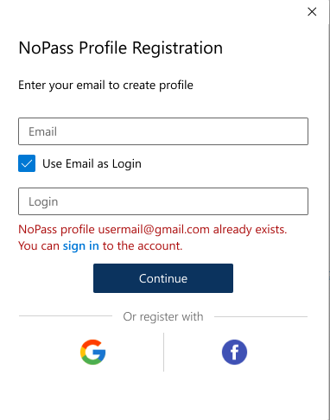Click the round blue f logo
The width and height of the screenshot is (330, 420).
click(234, 352)
